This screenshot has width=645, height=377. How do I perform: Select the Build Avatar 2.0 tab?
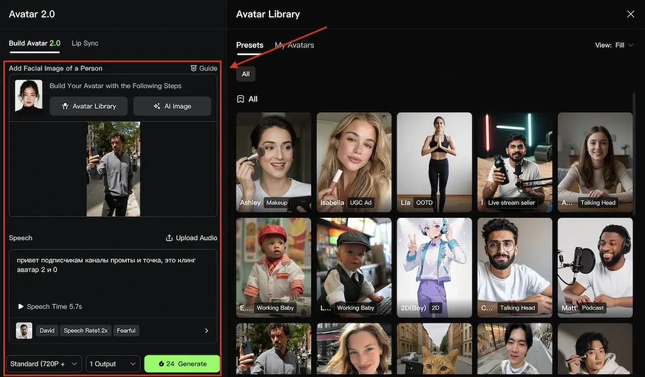coord(34,43)
